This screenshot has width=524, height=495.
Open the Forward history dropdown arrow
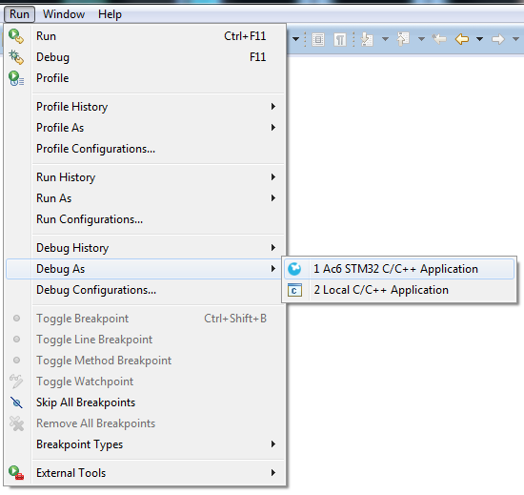(x=515, y=39)
